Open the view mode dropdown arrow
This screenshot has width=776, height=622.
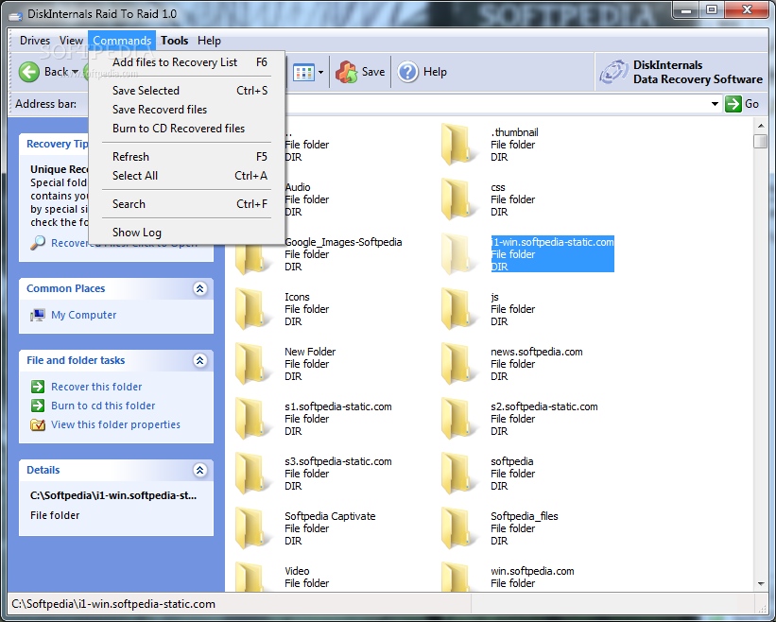tap(320, 72)
